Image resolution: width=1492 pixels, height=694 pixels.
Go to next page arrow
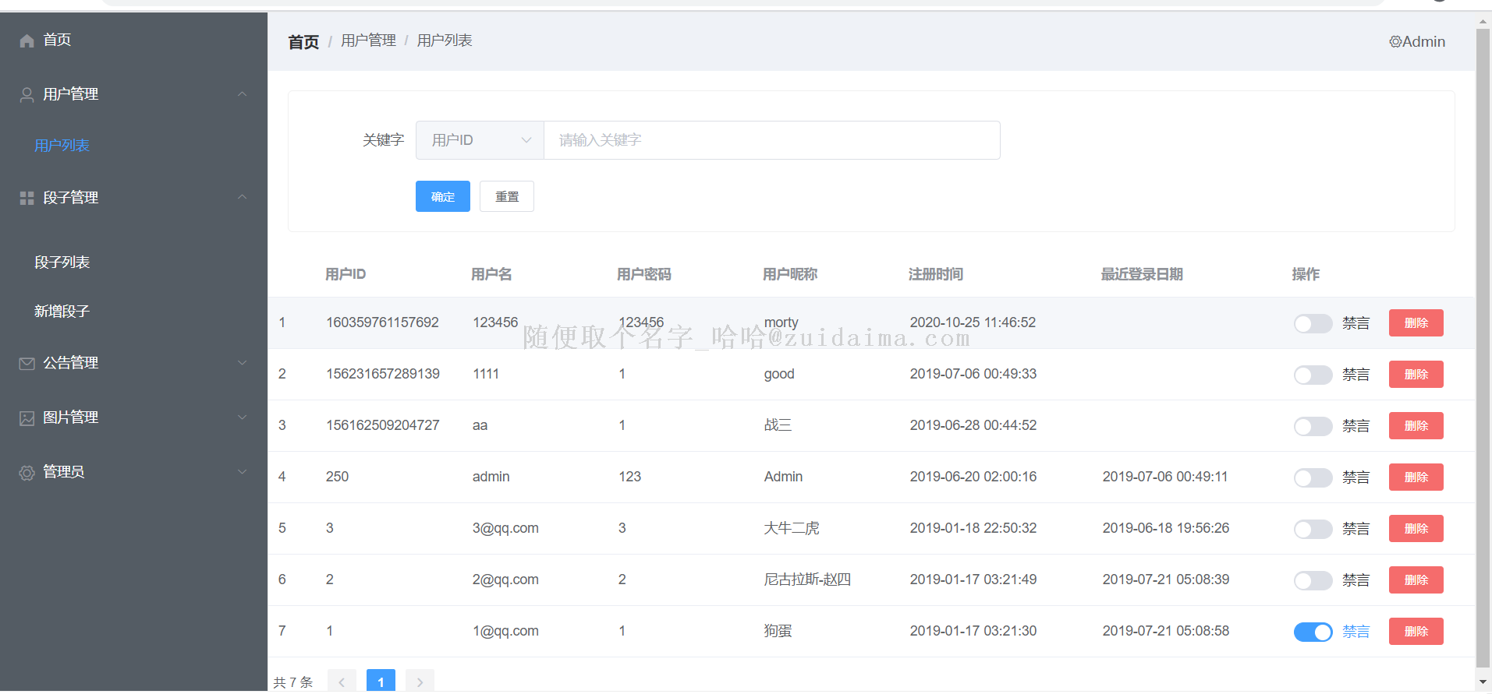point(420,682)
